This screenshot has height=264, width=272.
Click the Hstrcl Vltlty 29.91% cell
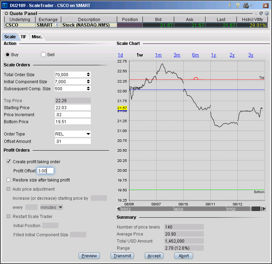point(252,25)
